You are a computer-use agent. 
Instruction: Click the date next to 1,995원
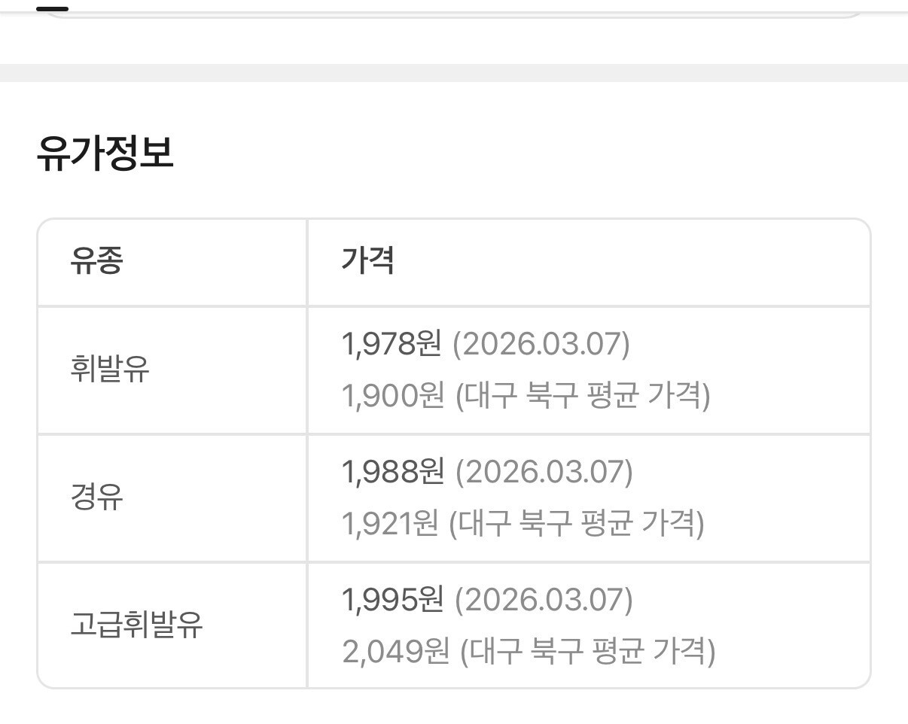click(544, 600)
